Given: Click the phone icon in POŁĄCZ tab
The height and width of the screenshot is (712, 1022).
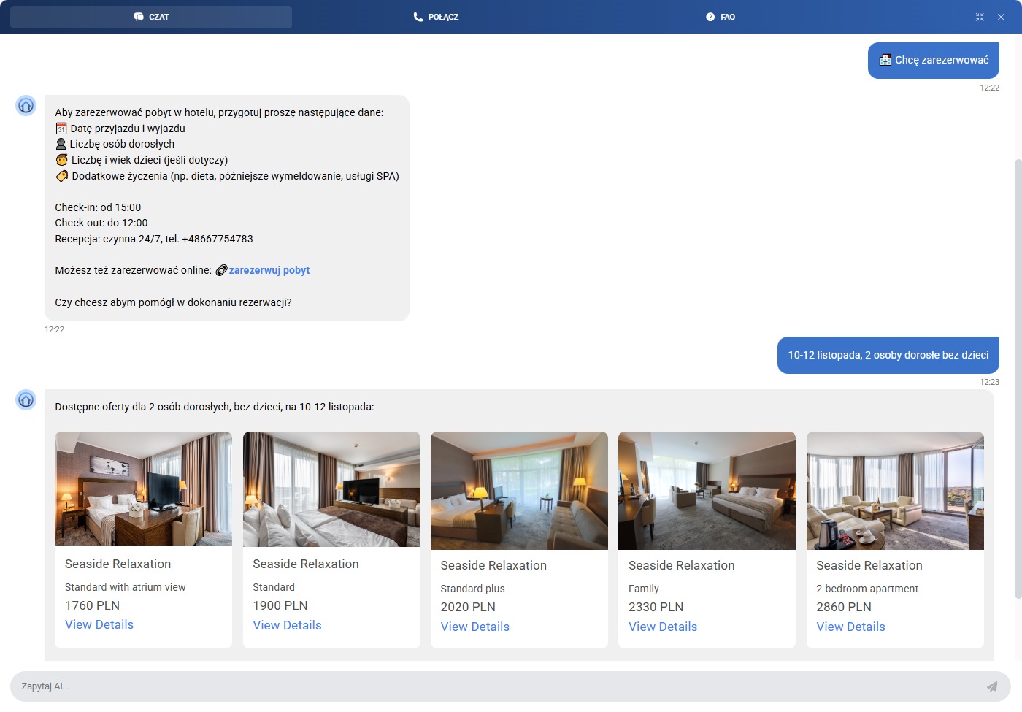Looking at the screenshot, I should click(x=418, y=17).
